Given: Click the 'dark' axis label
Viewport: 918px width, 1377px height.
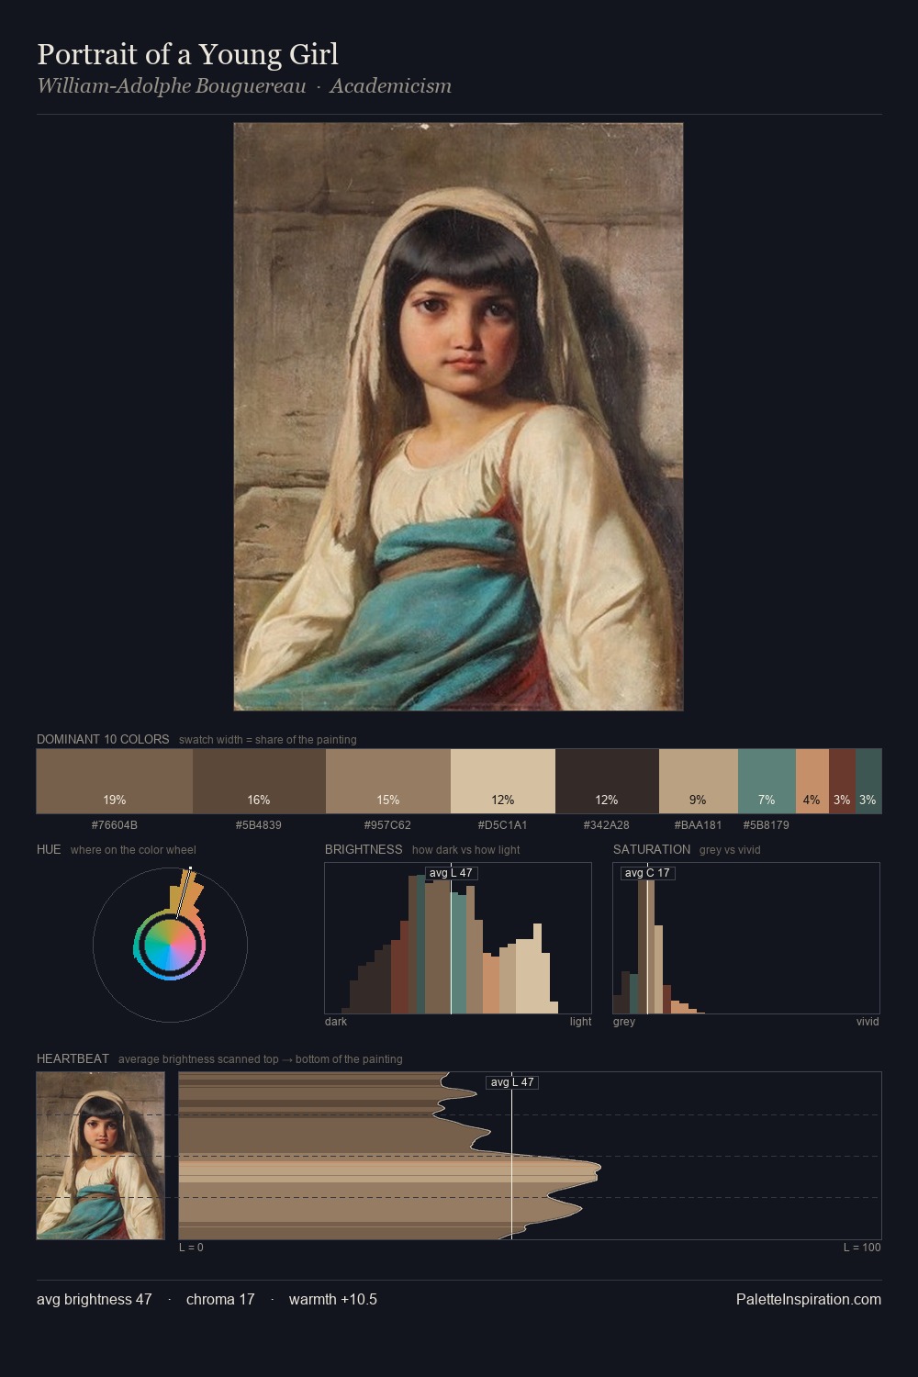Looking at the screenshot, I should pyautogui.click(x=336, y=1022).
